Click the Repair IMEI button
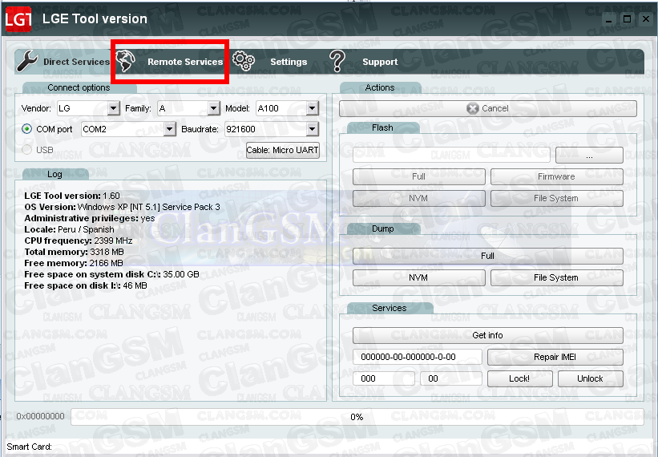This screenshot has width=658, height=457. (x=555, y=357)
